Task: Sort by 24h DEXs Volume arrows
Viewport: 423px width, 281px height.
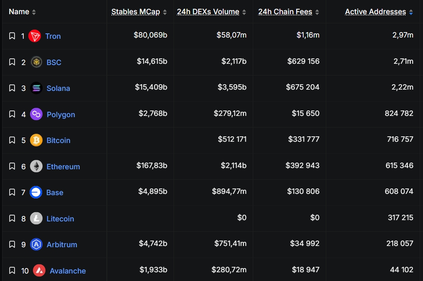Action: 244,12
